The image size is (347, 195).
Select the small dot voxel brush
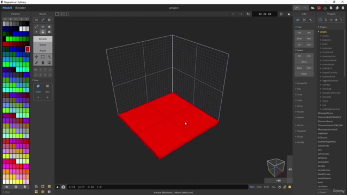pyautogui.click(x=36, y=32)
